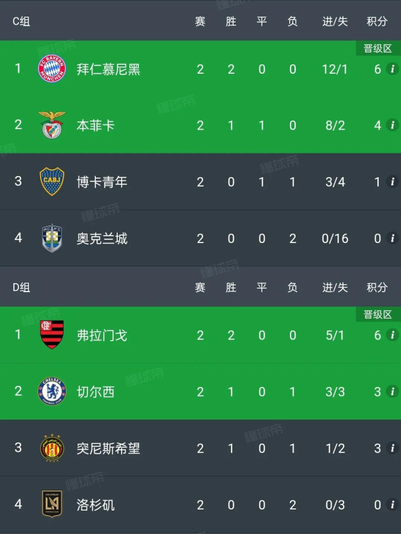The width and height of the screenshot is (401, 534).
Task: Tap the Benfica eagle crest
Action: (x=52, y=125)
